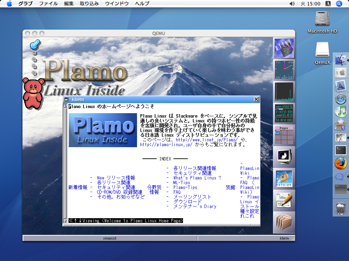The height and width of the screenshot is (261, 349).
Task: Close the kterm window
Action: (256, 100)
